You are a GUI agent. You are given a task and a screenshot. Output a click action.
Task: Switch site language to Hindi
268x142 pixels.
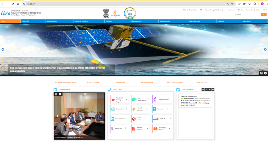(x=265, y=10)
